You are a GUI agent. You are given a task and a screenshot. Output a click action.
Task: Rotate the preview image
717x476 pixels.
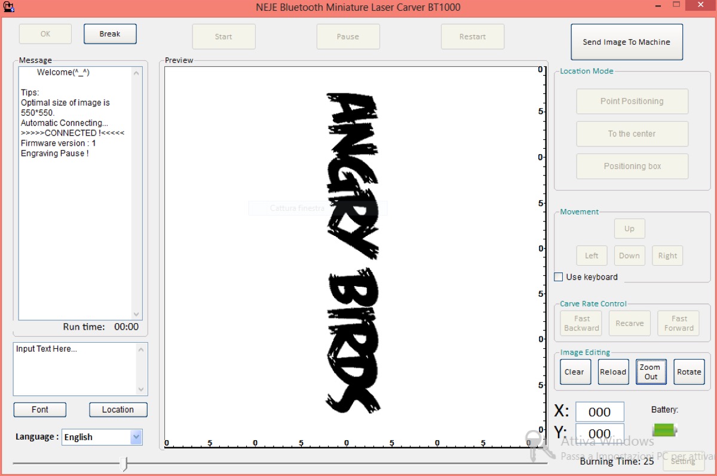(689, 371)
